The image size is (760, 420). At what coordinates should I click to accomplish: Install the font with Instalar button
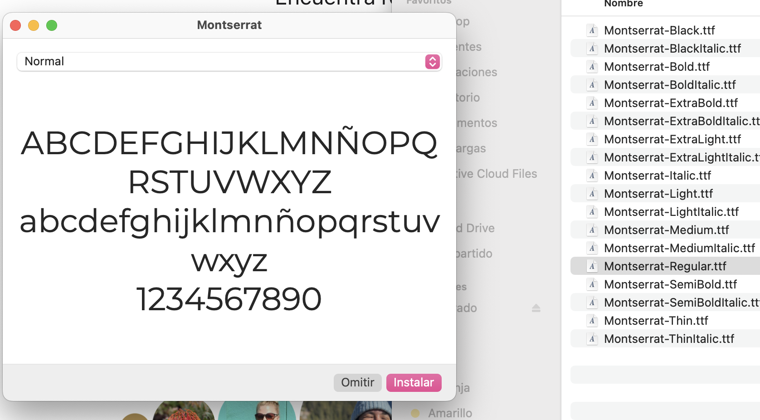point(414,382)
